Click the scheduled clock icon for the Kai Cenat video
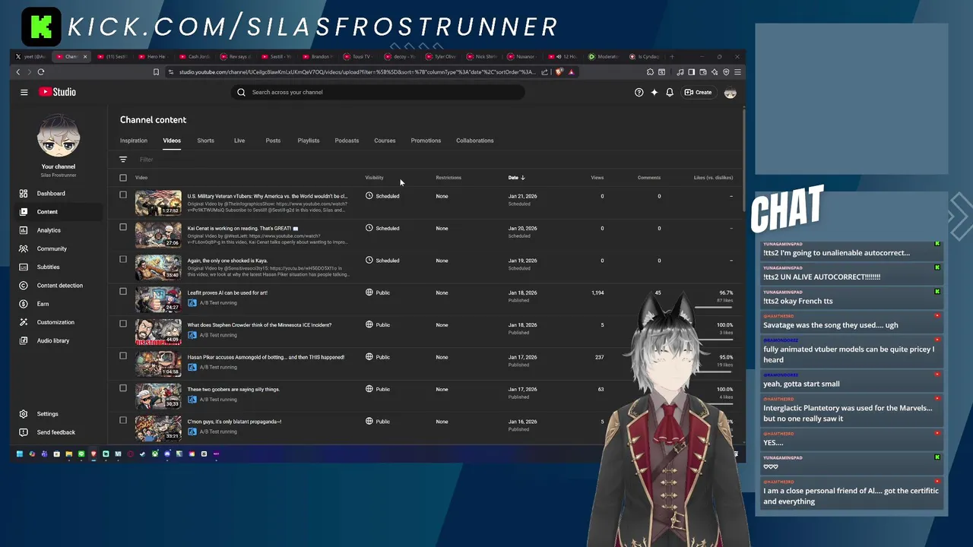The width and height of the screenshot is (973, 547). click(369, 228)
